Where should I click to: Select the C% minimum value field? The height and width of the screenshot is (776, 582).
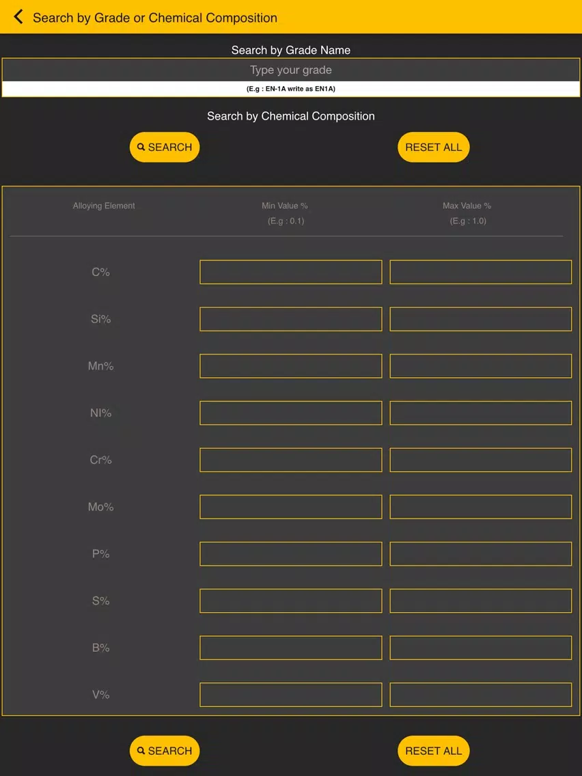[x=291, y=272]
